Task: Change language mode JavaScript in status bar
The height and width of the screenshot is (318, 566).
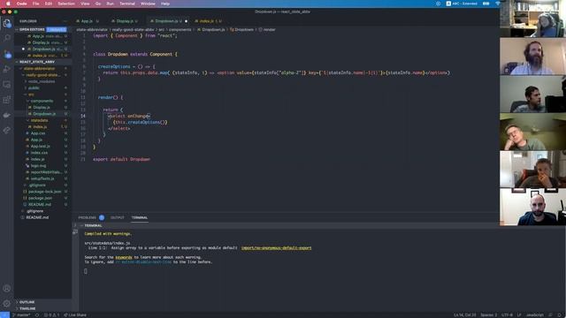Action: tap(534, 315)
